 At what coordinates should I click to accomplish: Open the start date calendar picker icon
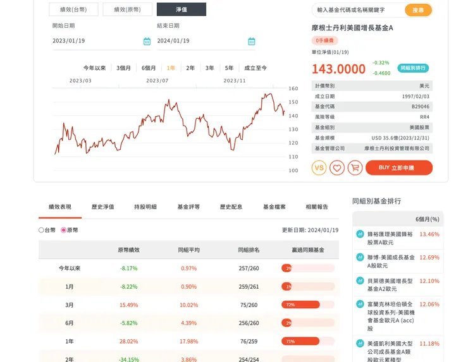point(147,42)
